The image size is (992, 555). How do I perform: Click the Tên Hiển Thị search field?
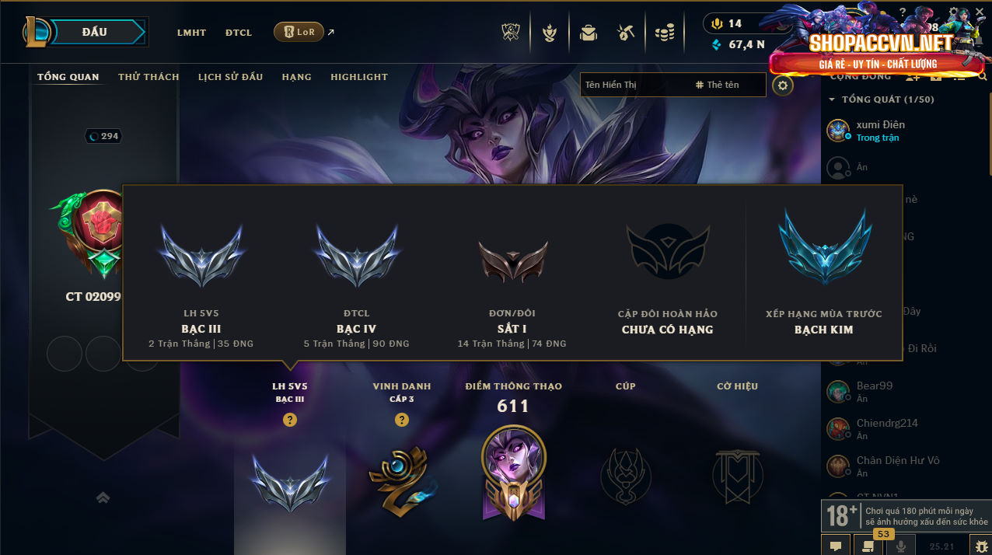tap(634, 85)
